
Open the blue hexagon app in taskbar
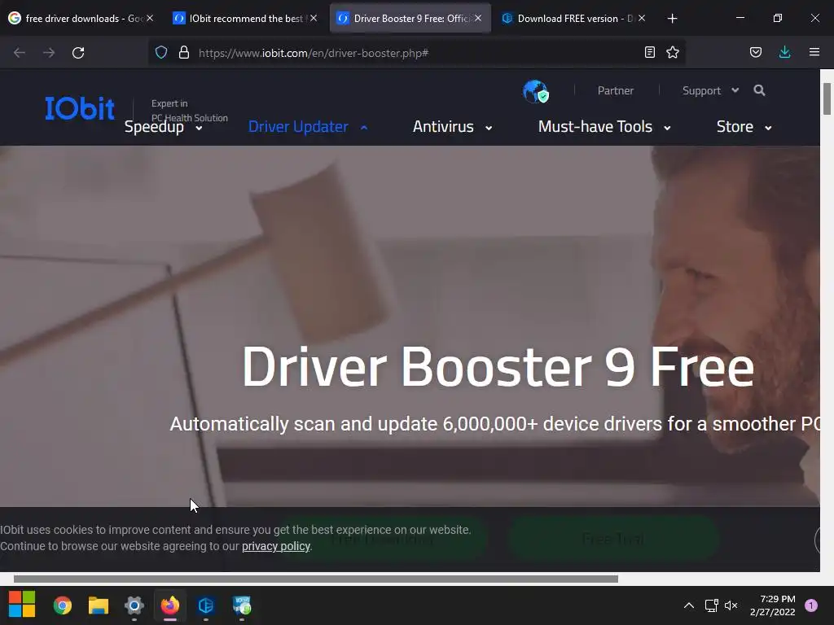pyautogui.click(x=206, y=605)
